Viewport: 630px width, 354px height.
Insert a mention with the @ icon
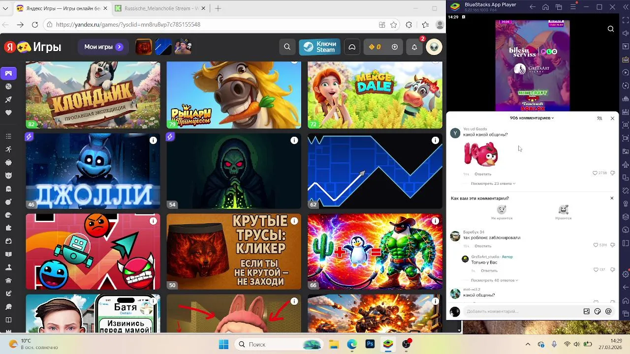608,311
